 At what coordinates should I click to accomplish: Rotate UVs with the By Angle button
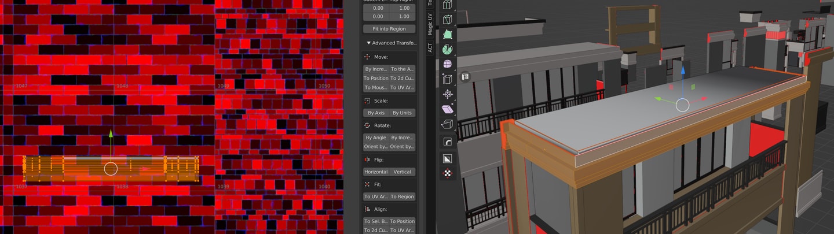376,138
